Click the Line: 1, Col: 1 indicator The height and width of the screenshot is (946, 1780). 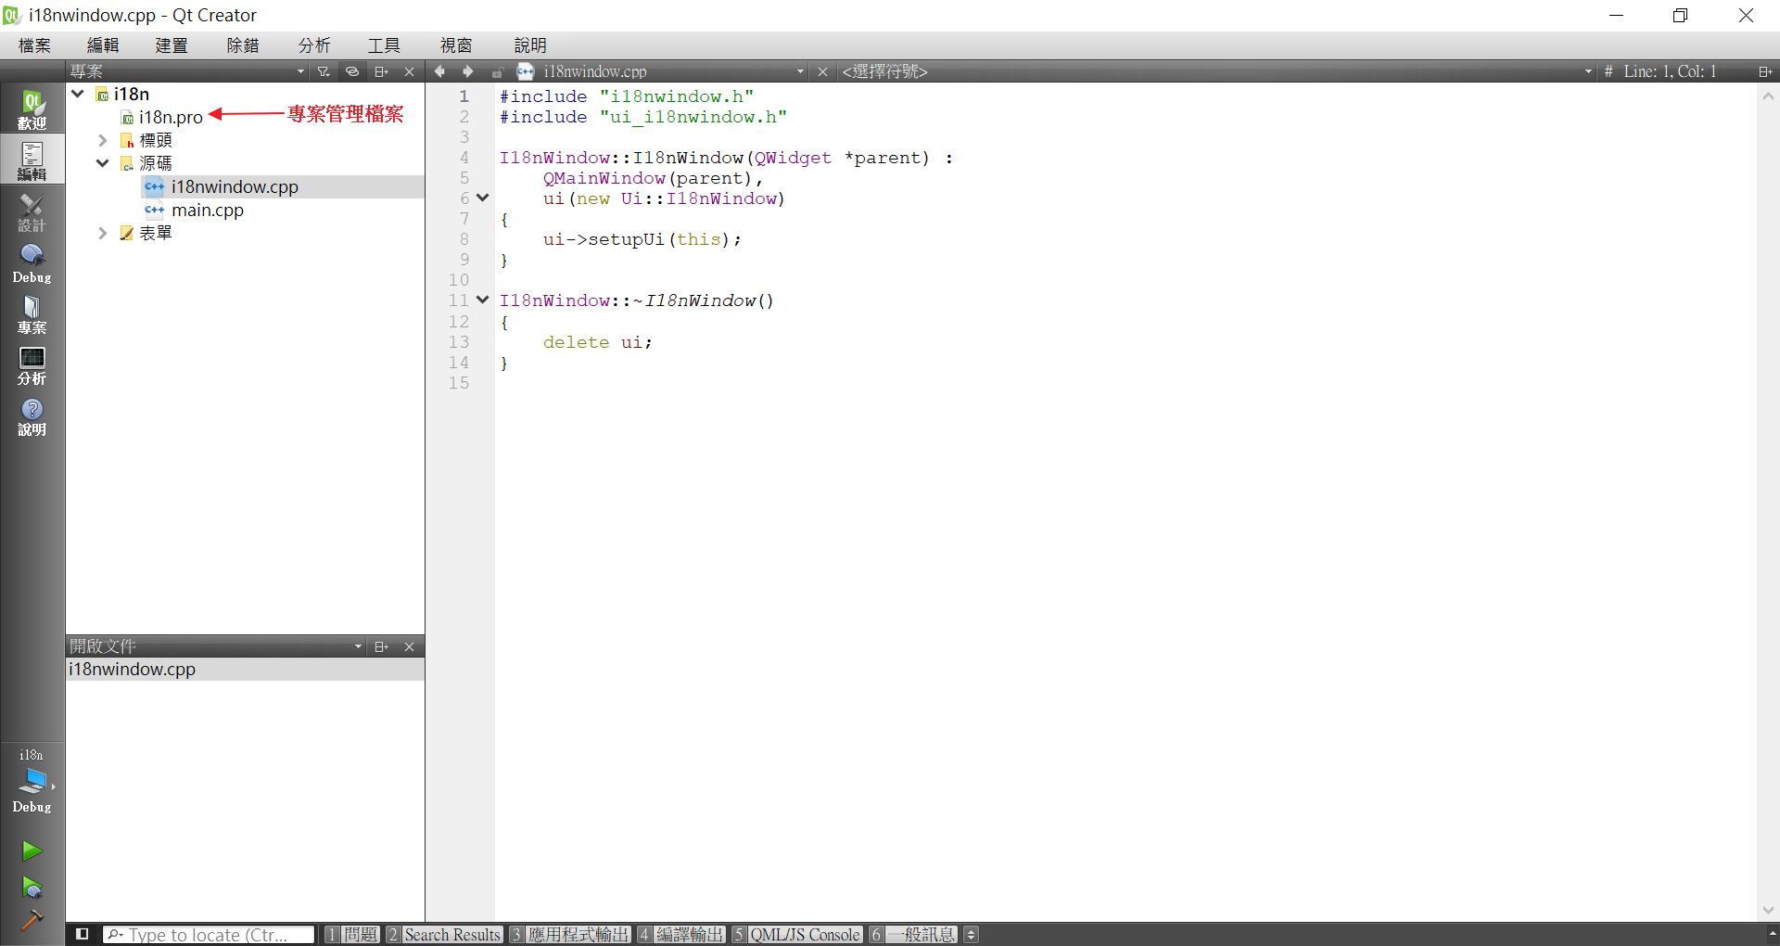1670,71
